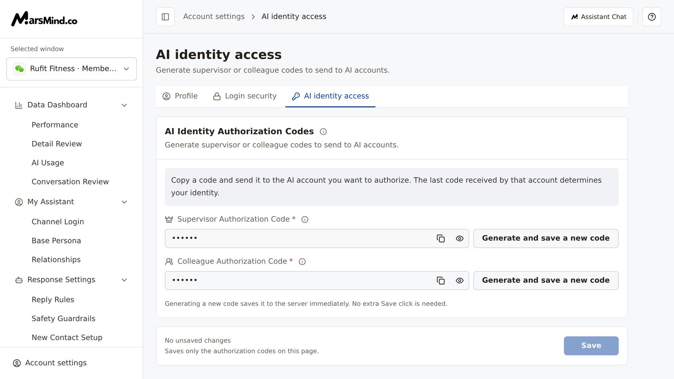Click the Save button
Image resolution: width=674 pixels, height=379 pixels.
pyautogui.click(x=591, y=346)
